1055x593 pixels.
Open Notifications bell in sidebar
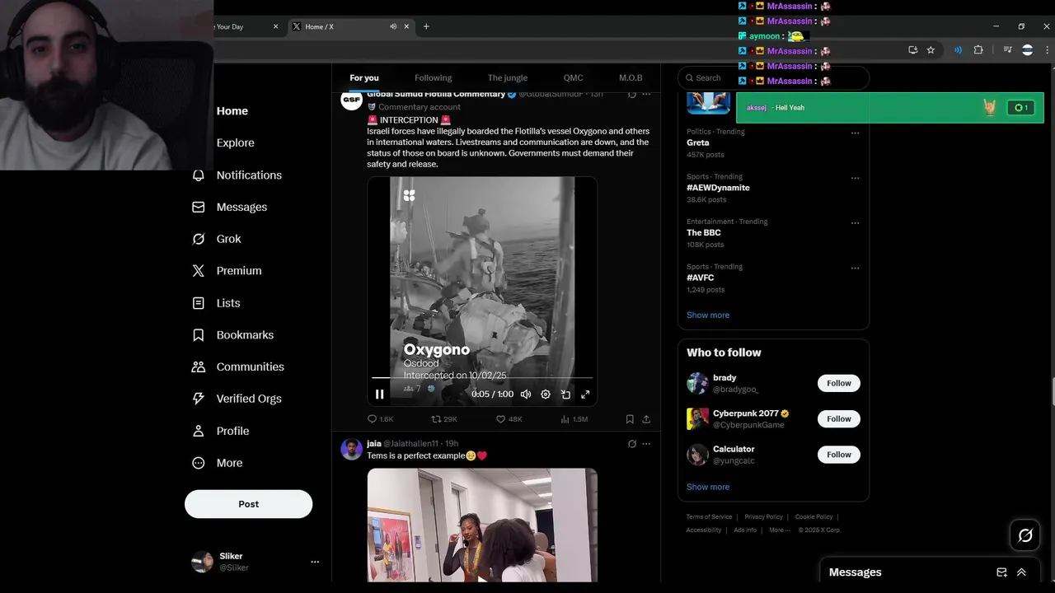click(x=237, y=175)
